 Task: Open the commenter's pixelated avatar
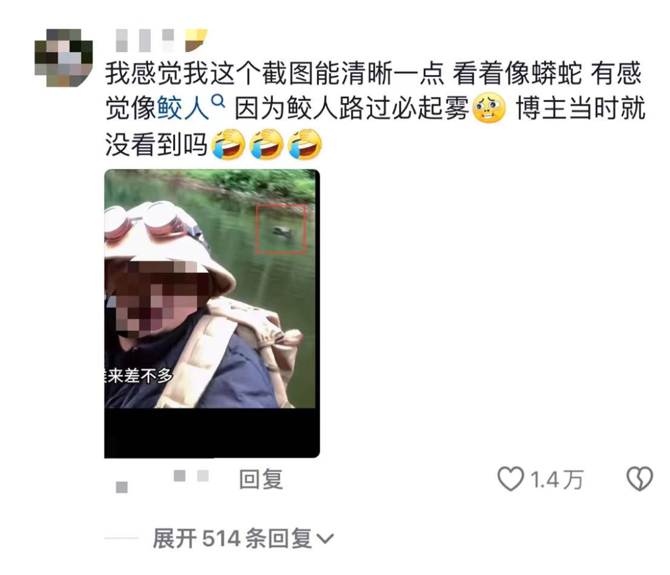click(x=64, y=58)
